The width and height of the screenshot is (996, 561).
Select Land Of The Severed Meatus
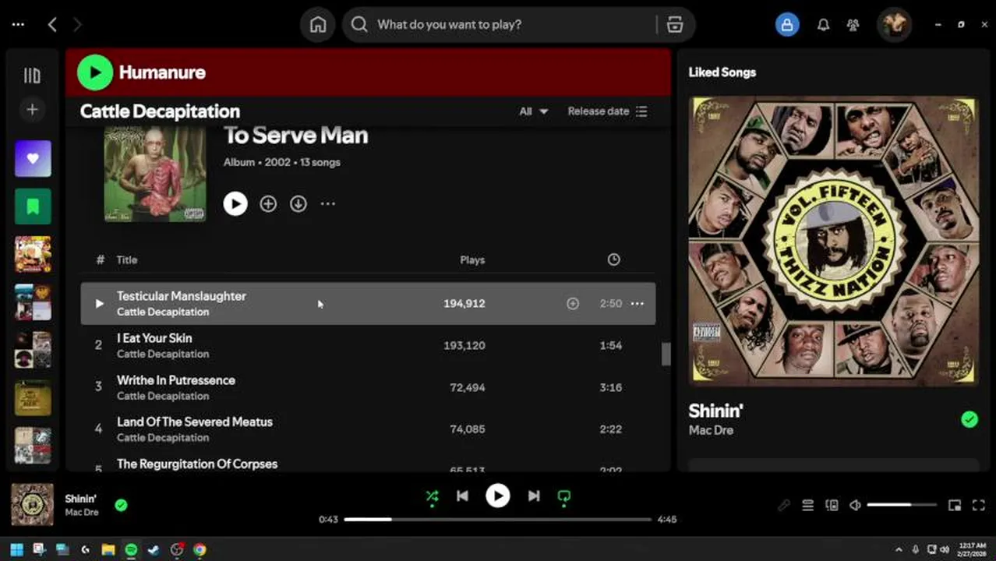(368, 429)
